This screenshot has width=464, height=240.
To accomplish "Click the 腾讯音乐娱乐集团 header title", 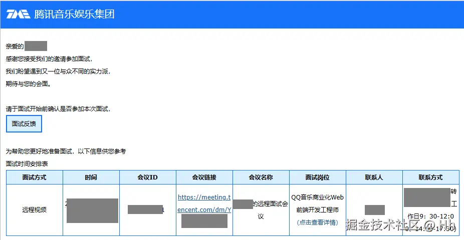I will point(74,14).
